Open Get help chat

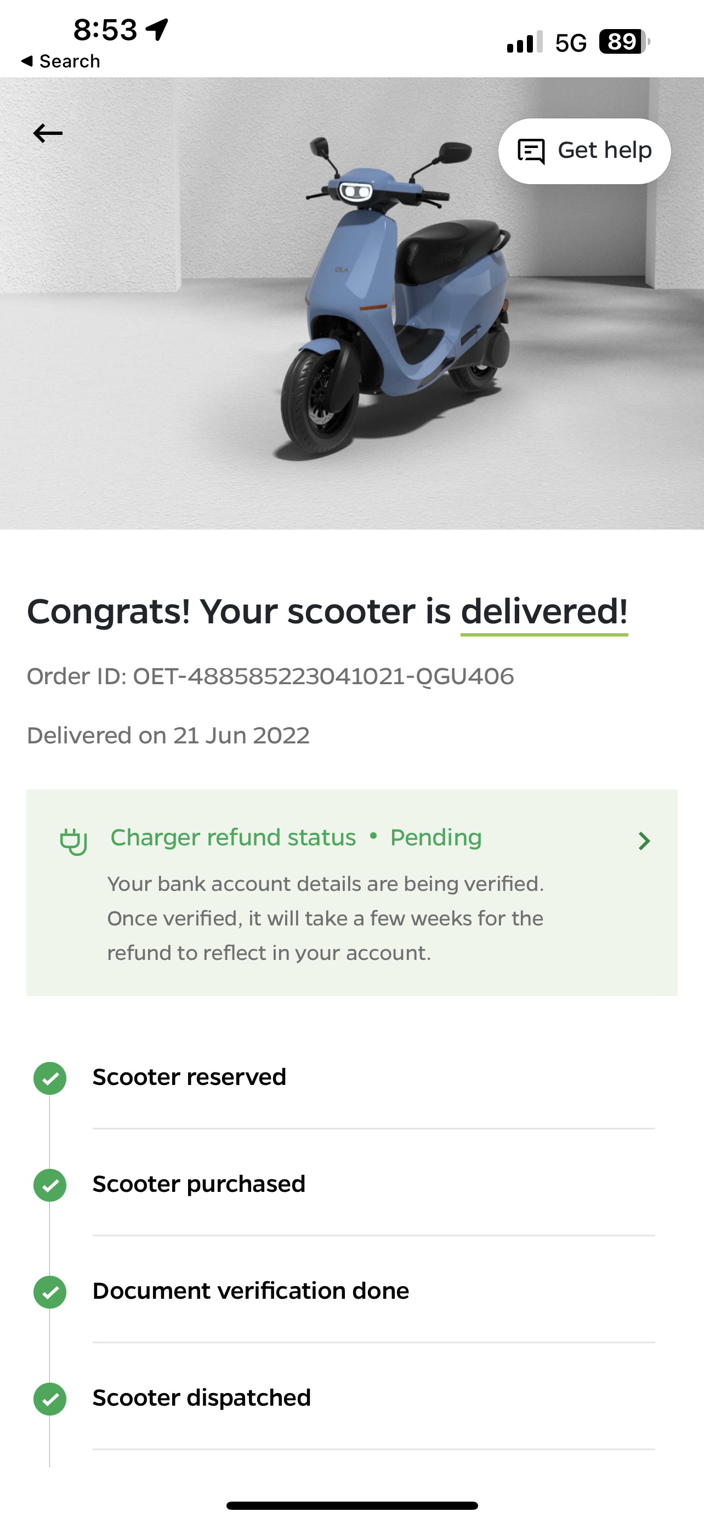coord(584,151)
